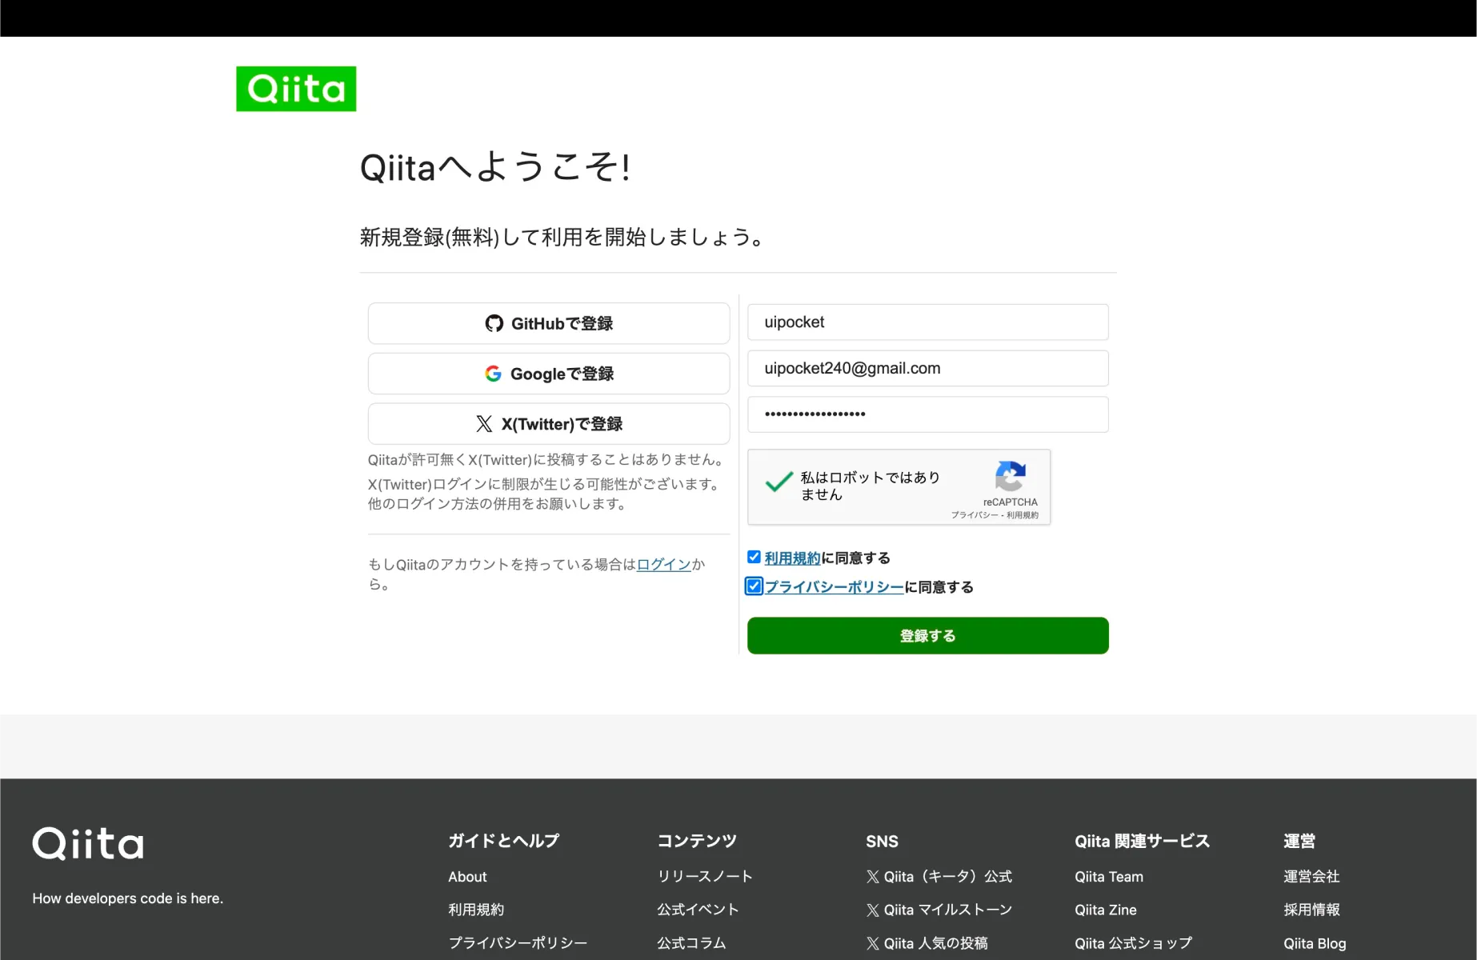Click GitHubで登録 to sign up

pos(548,323)
